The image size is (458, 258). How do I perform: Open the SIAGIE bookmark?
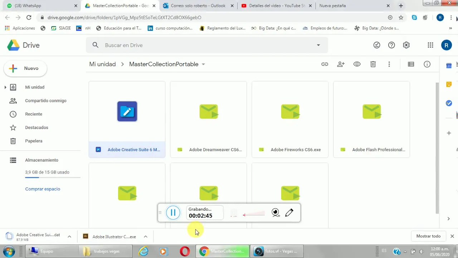(61, 28)
